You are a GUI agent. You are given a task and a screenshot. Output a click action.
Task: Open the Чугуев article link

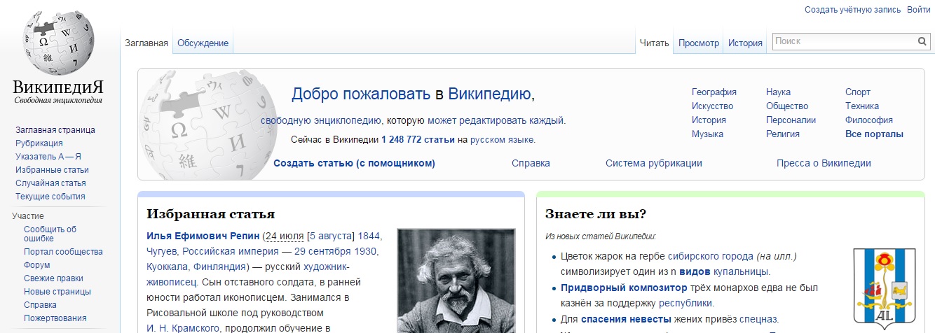point(162,251)
